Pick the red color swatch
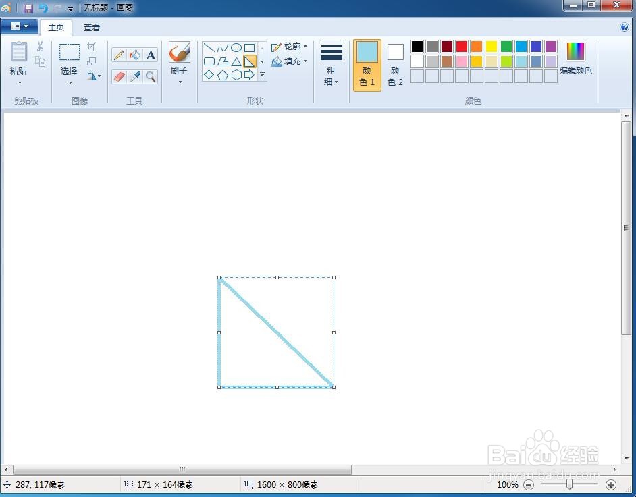Viewport: 636px width, 497px height. (462, 47)
